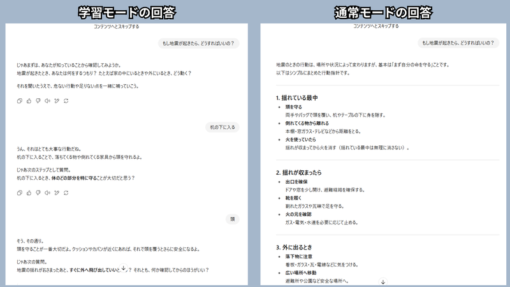Click line ガス・電気・水道を必要に応じて止める
510x287 pixels.
322,222
